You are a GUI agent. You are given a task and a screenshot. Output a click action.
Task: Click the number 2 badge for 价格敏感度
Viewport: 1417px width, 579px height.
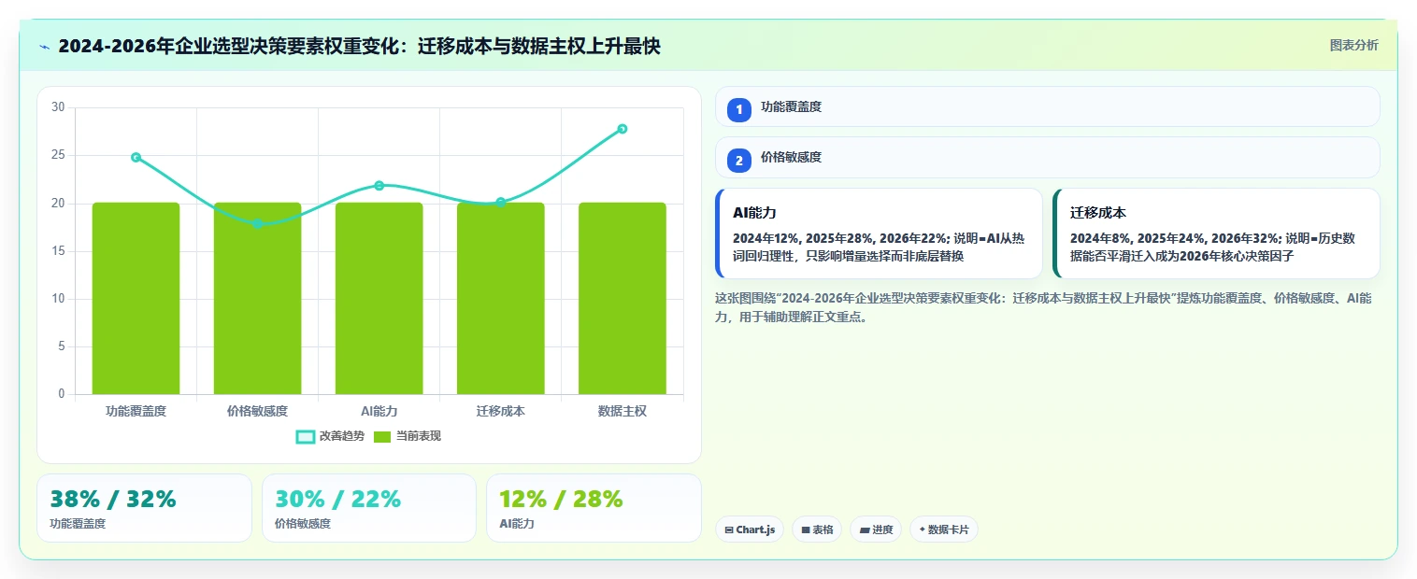(x=739, y=161)
